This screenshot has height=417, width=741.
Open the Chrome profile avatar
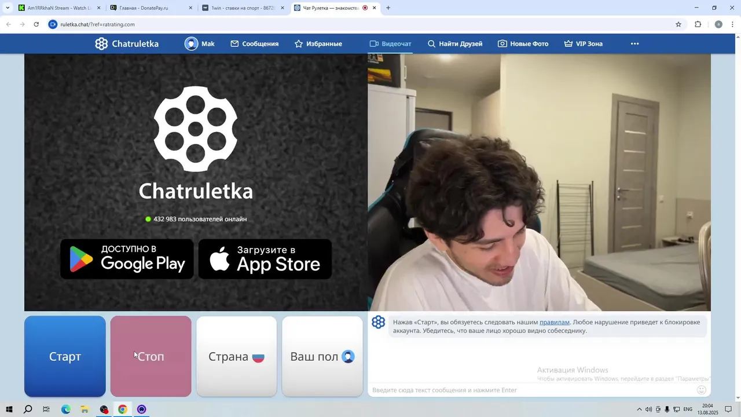(x=718, y=24)
